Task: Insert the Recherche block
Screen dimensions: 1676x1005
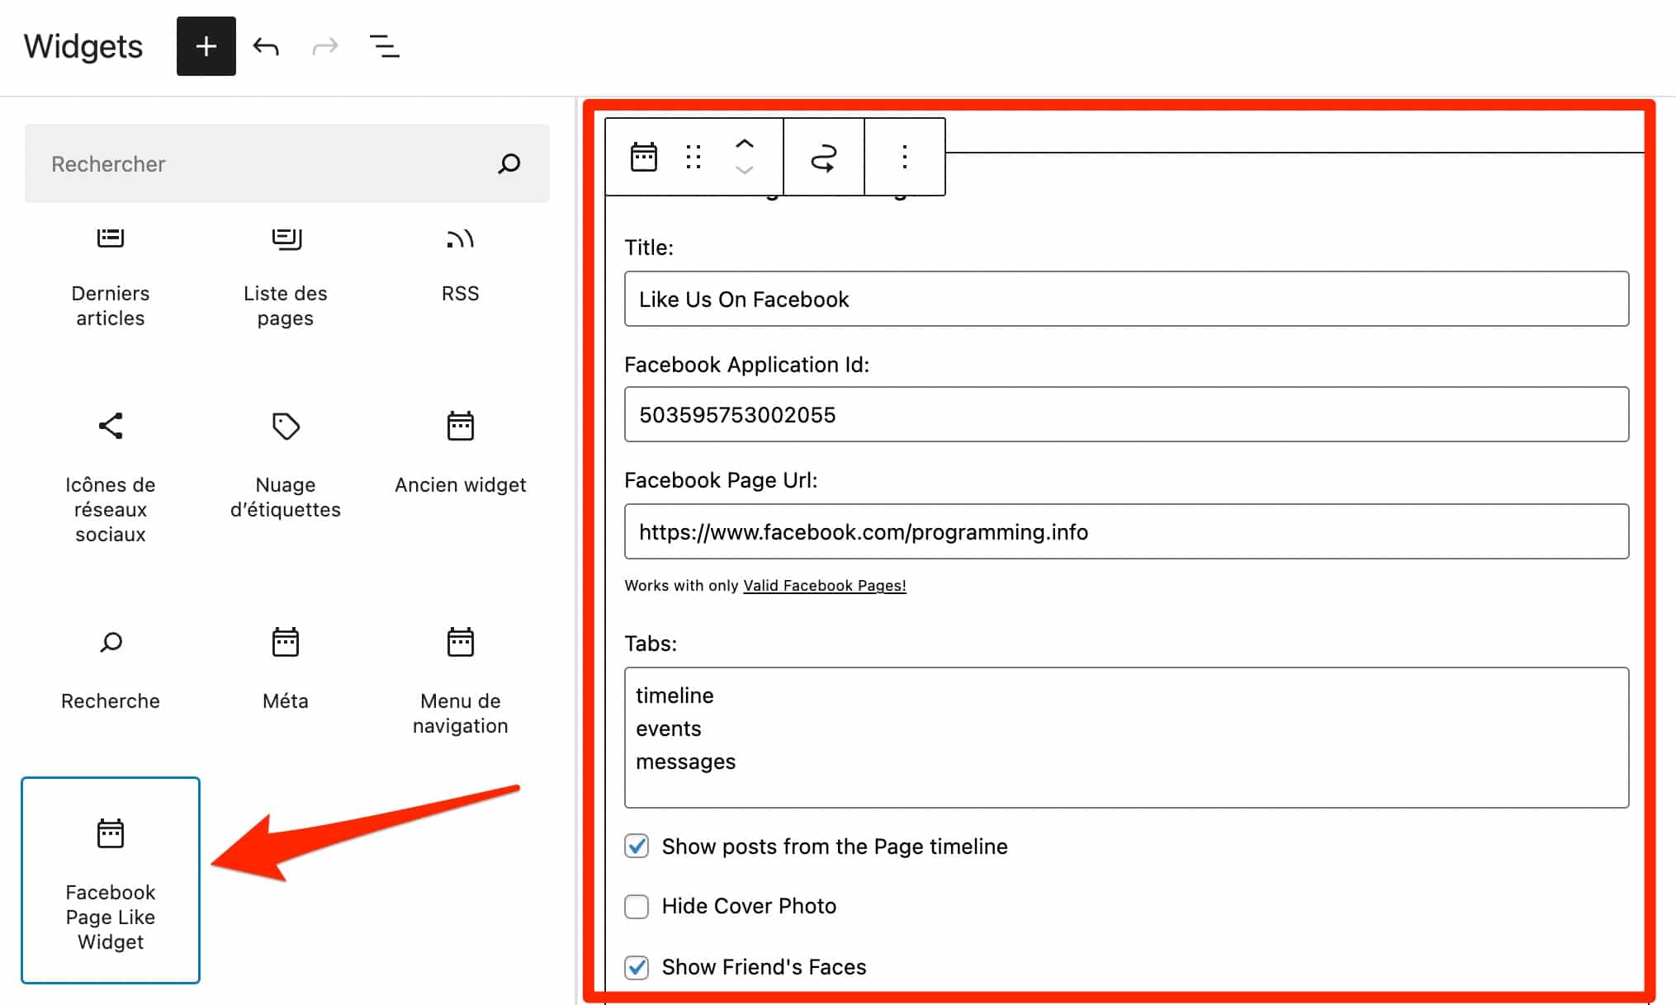Action: coord(111,669)
